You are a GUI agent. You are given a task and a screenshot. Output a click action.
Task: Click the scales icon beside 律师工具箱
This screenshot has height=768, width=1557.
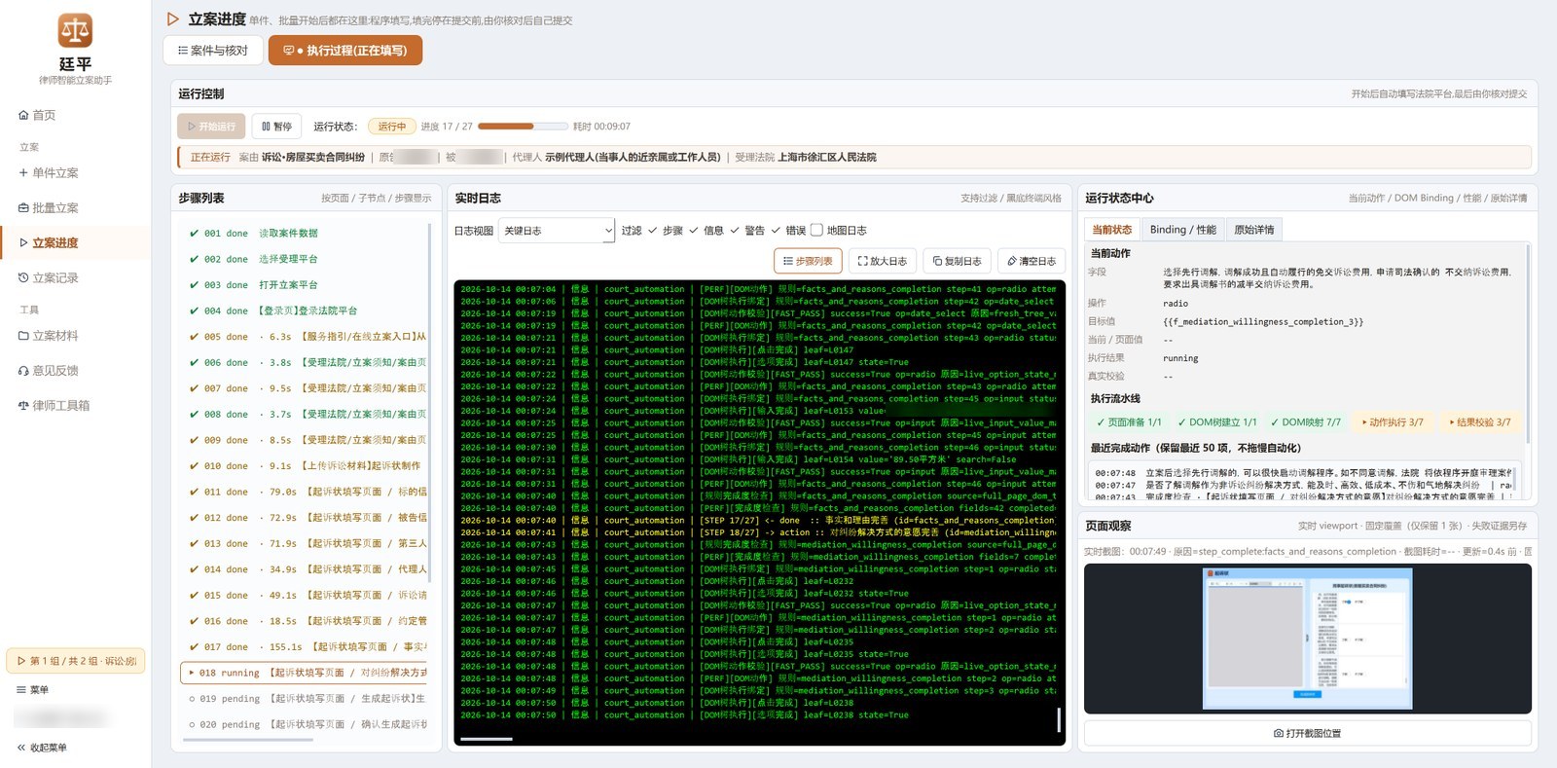(23, 406)
